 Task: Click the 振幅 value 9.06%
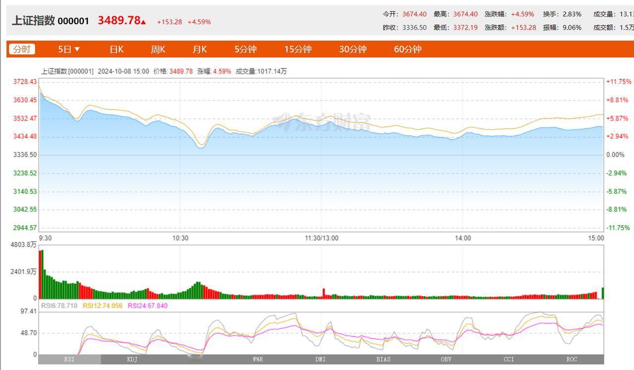572,28
